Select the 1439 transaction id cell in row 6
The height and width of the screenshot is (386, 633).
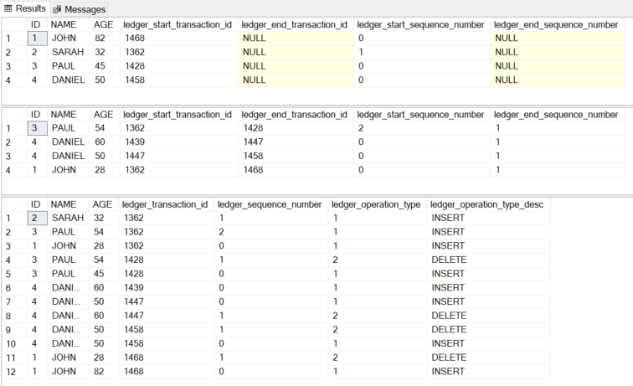(x=166, y=288)
